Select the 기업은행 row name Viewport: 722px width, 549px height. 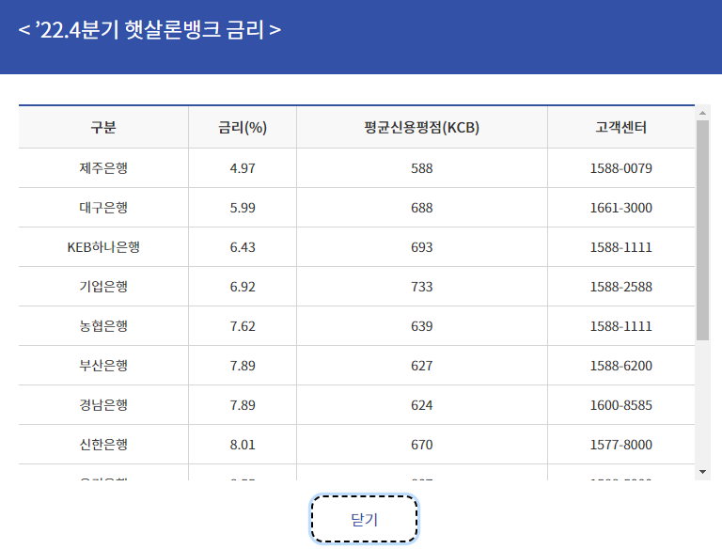click(x=103, y=287)
